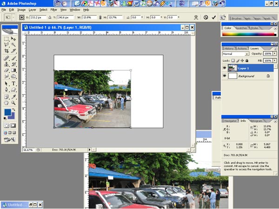Select the Zoom magnifier tool
The height and width of the screenshot is (209, 279).
pos(14,103)
